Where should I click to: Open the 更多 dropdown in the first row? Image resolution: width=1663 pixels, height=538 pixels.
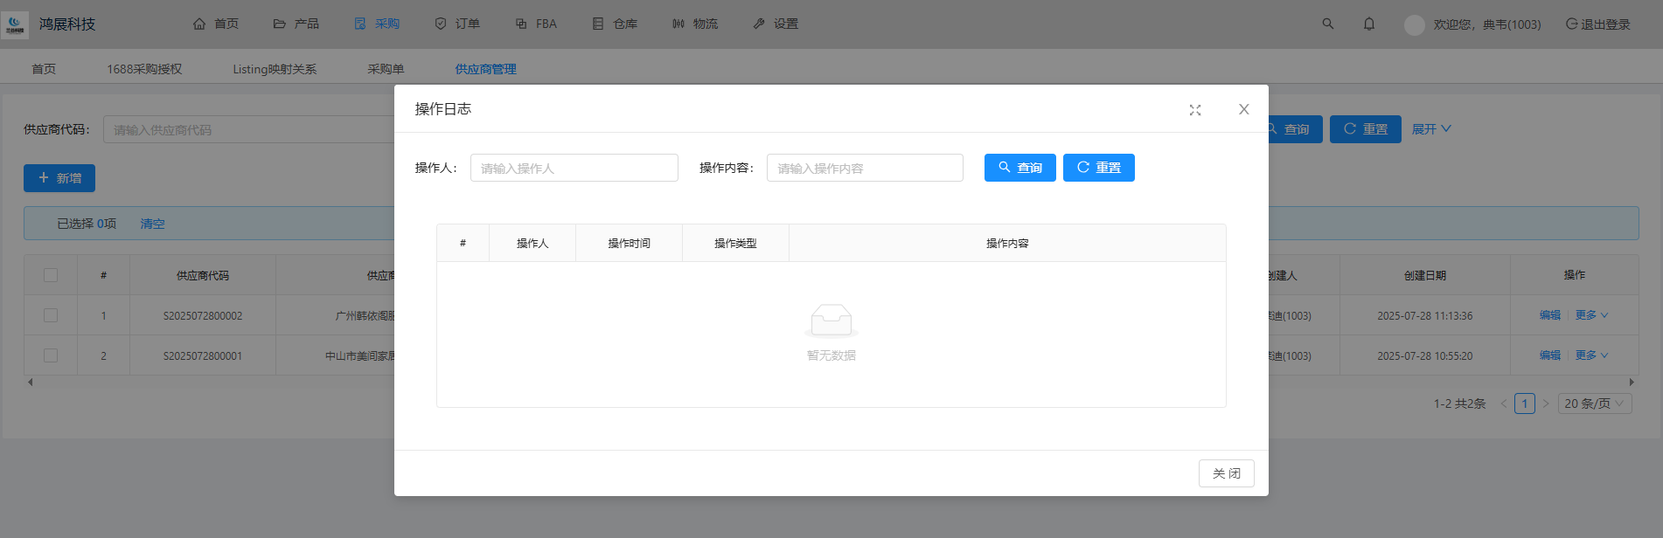click(1590, 315)
